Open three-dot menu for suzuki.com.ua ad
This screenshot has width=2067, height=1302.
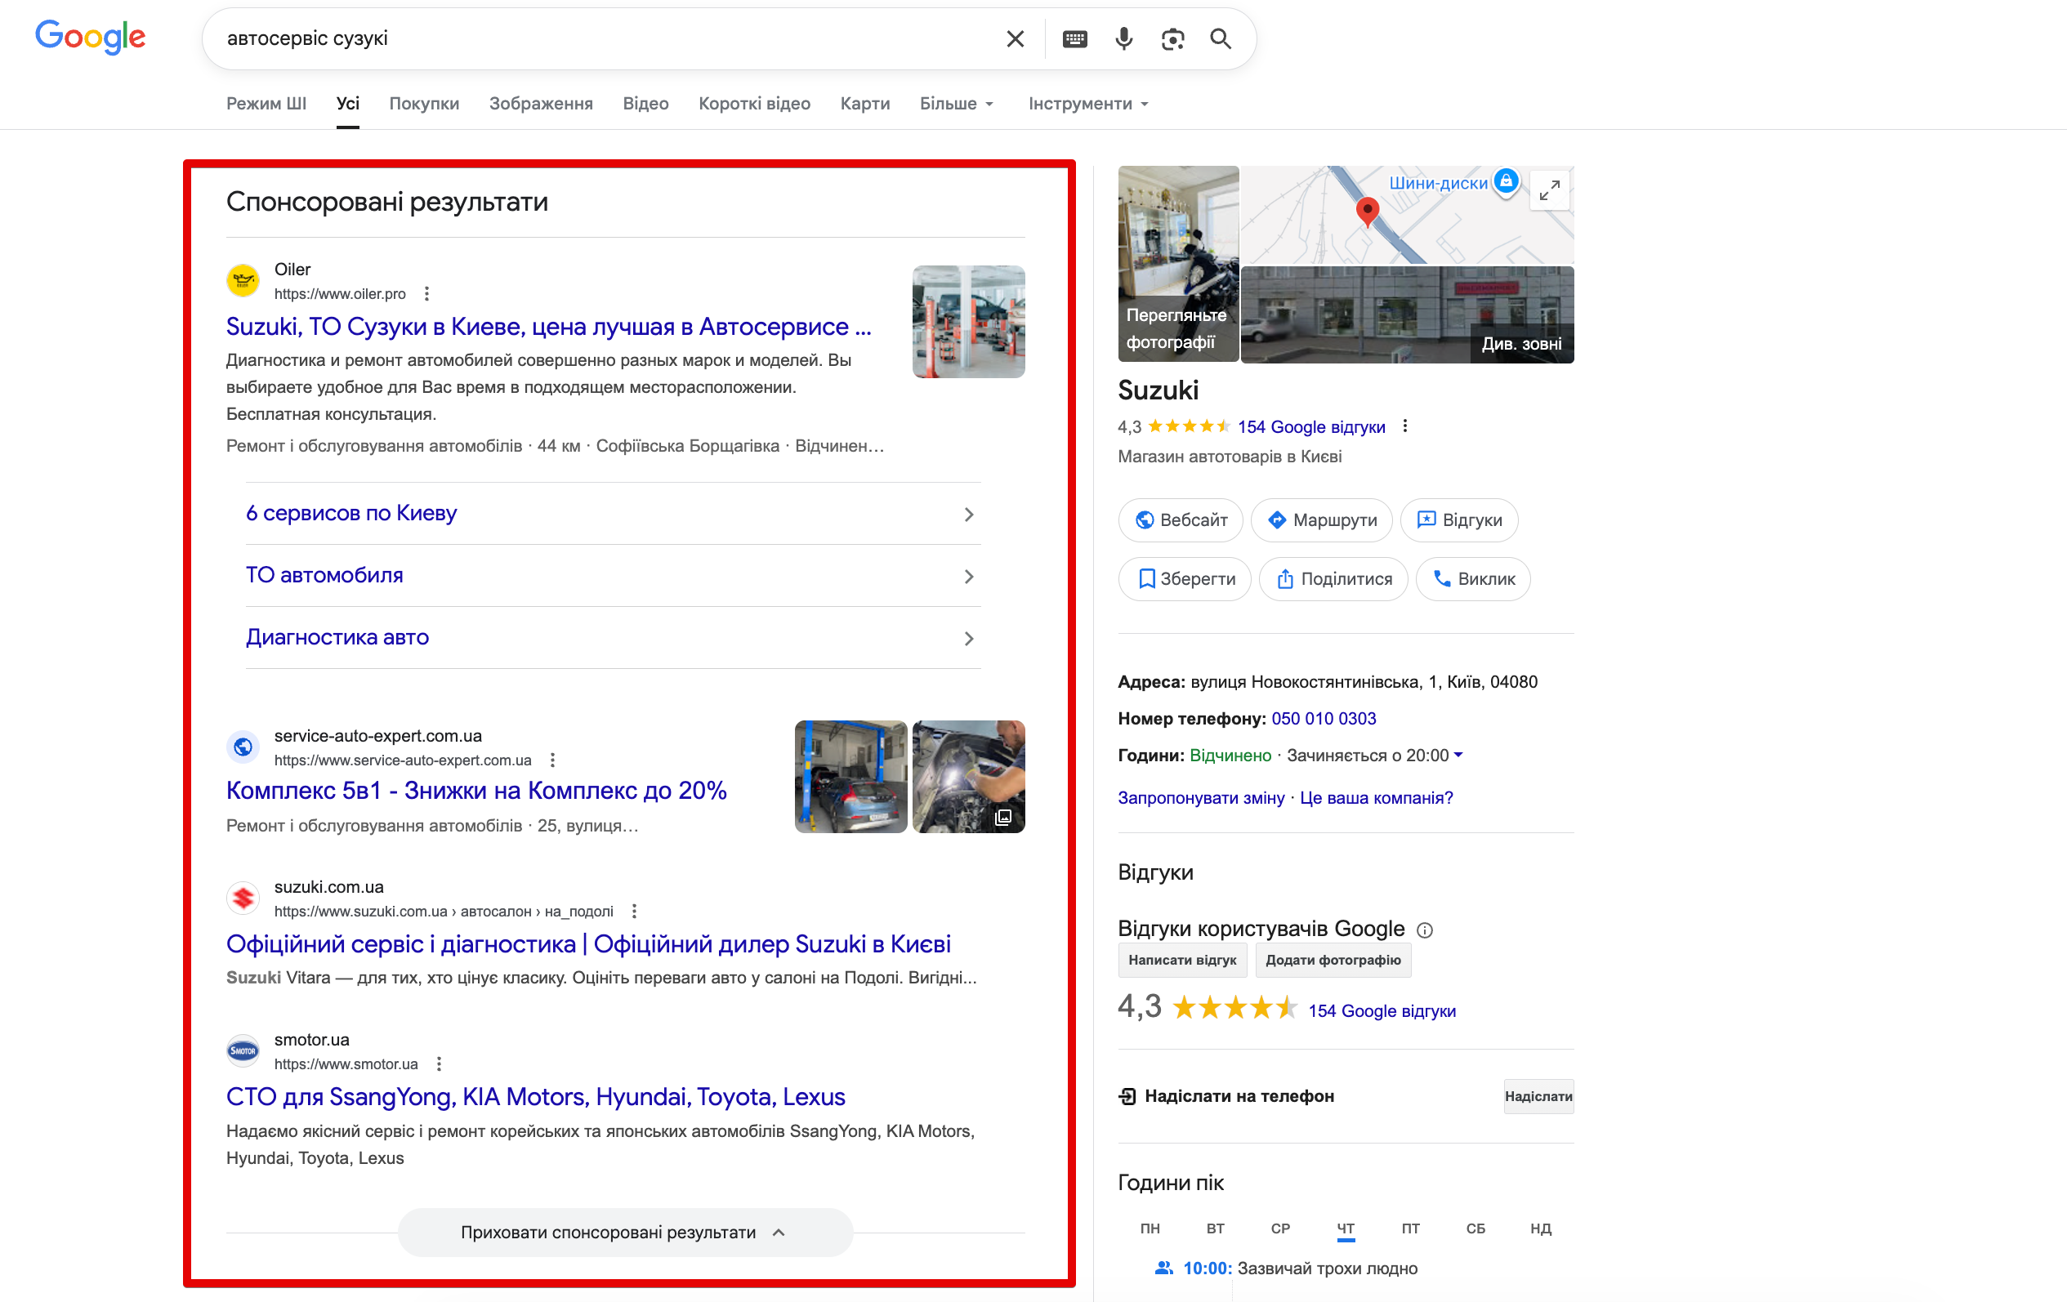coord(634,911)
